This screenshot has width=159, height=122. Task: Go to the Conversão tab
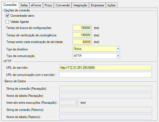[x=63, y=5]
